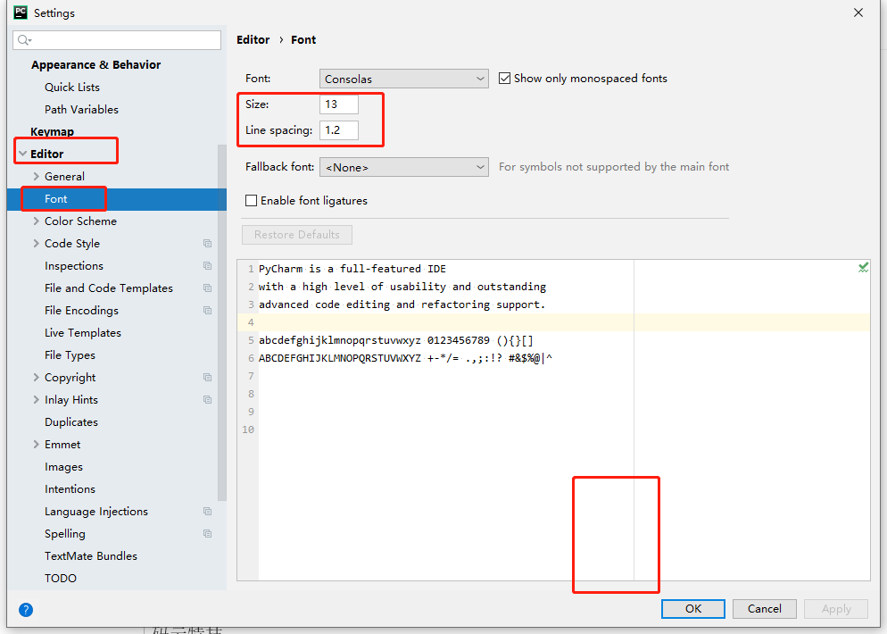This screenshot has height=634, width=887.
Task: Click the project-level icon beside File and Code Templates
Action: click(208, 288)
